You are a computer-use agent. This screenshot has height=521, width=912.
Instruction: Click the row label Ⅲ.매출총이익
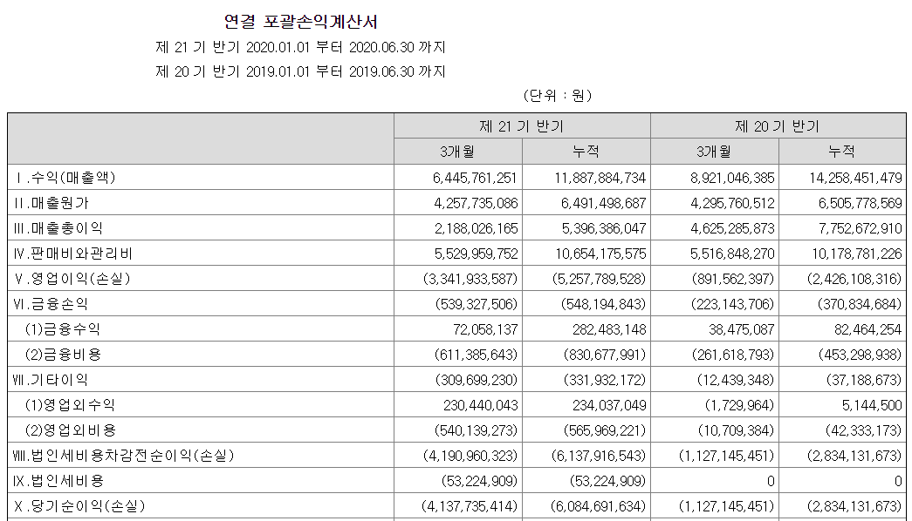coord(58,227)
